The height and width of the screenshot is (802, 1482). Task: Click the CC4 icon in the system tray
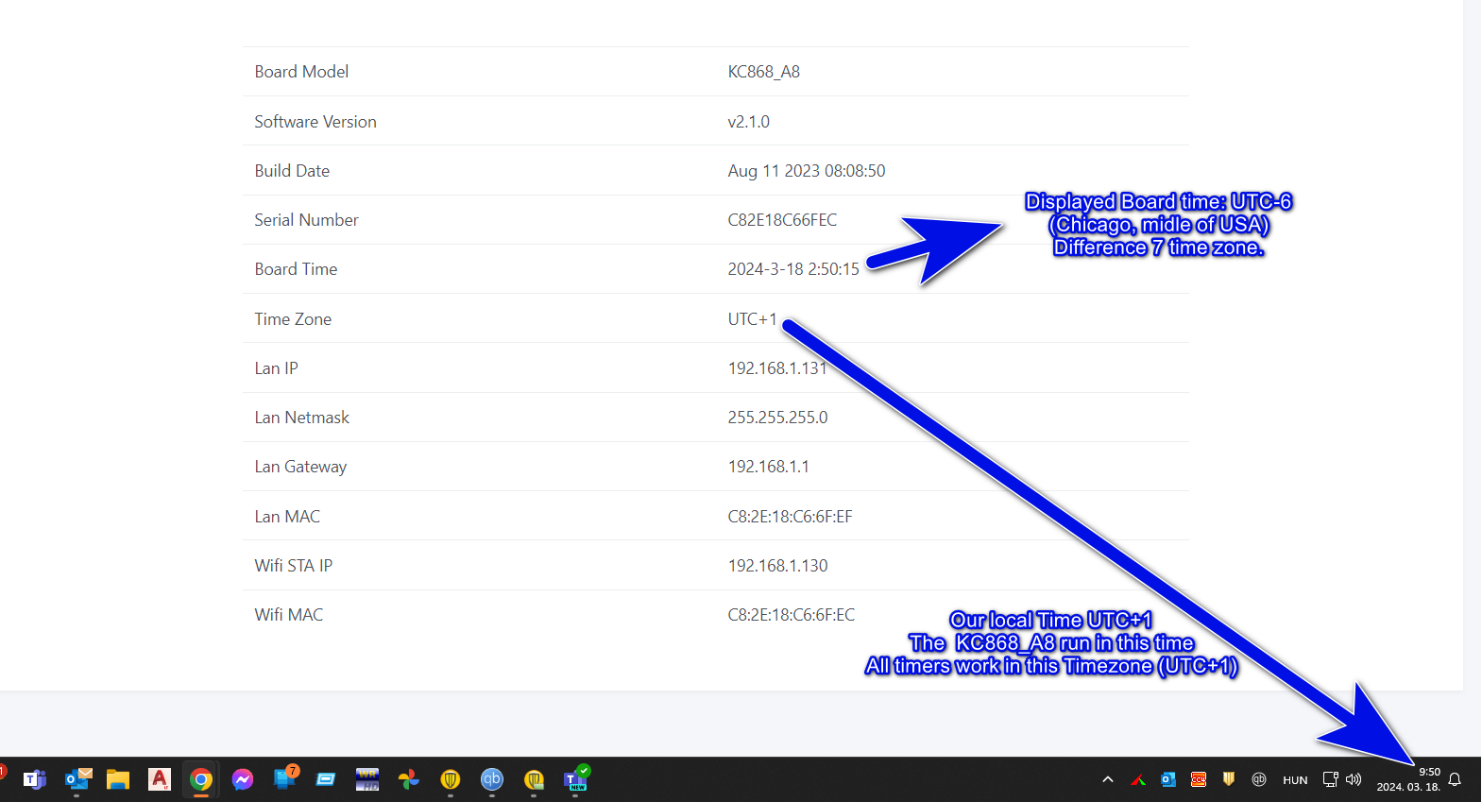click(x=1199, y=780)
